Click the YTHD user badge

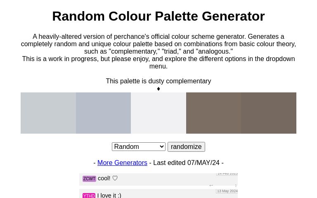click(89, 196)
